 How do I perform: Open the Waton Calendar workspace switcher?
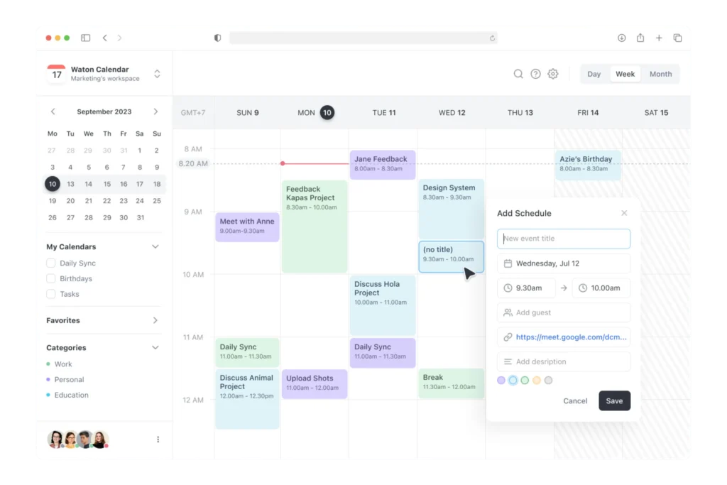click(157, 74)
